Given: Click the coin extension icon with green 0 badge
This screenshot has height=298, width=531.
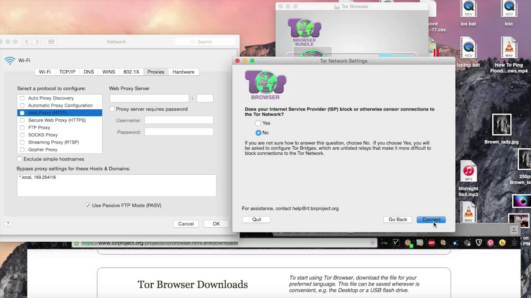Looking at the screenshot, I should coord(409,243).
